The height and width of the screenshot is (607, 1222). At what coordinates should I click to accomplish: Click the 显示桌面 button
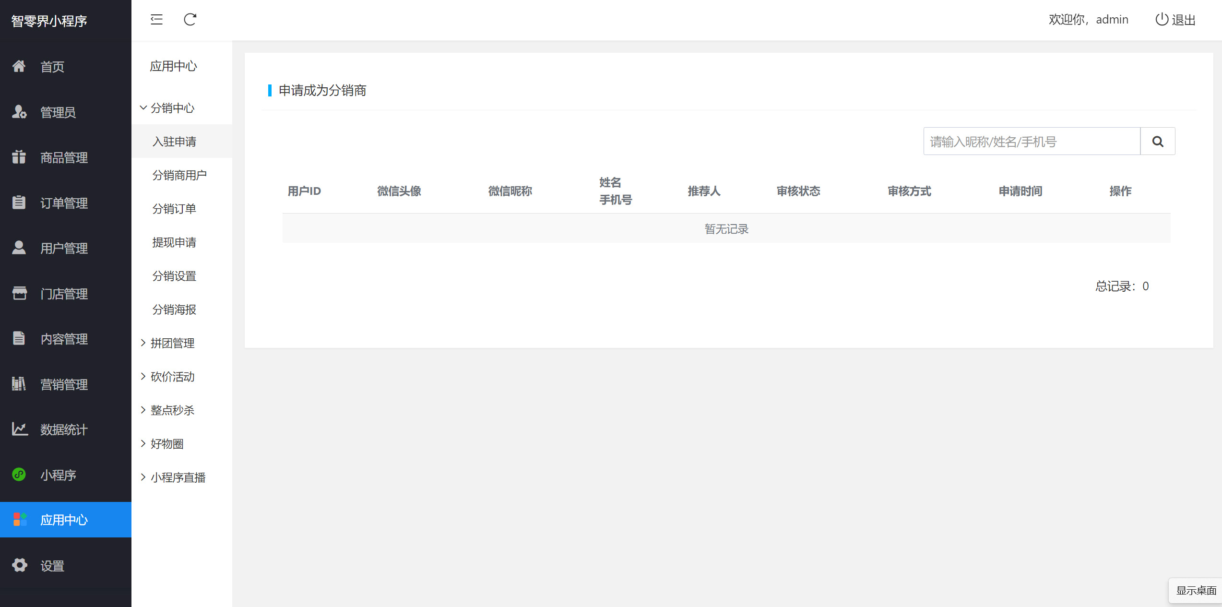point(1196,590)
